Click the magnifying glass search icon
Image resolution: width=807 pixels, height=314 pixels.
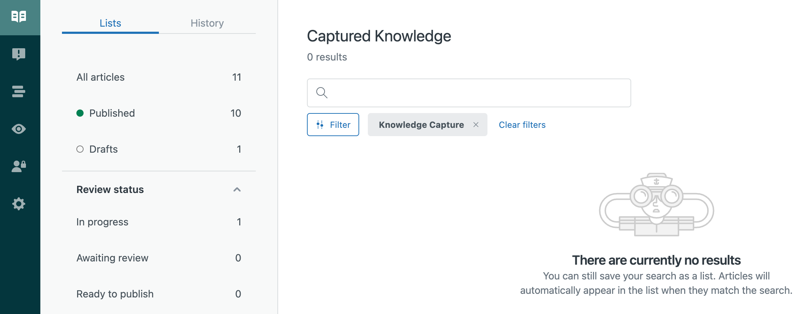click(321, 93)
